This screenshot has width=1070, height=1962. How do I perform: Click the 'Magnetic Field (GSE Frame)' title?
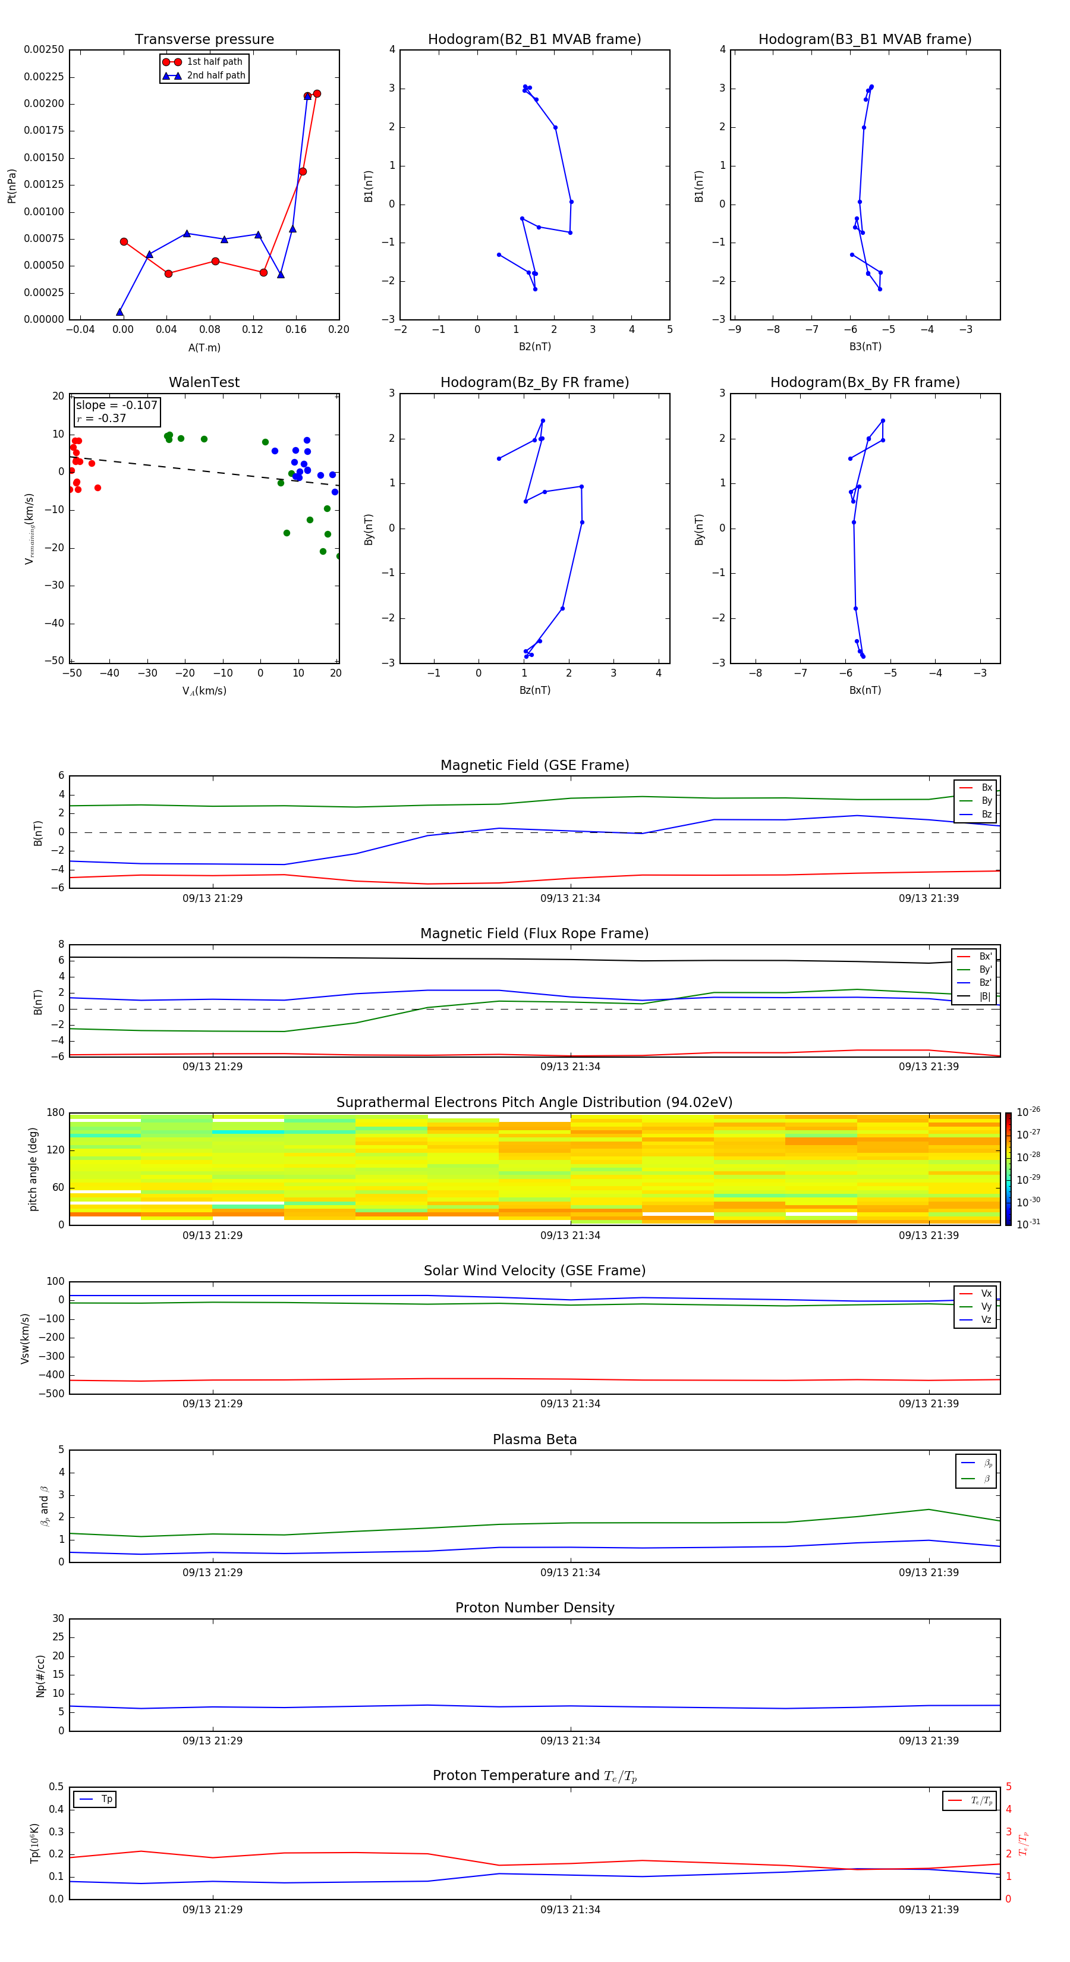click(534, 765)
